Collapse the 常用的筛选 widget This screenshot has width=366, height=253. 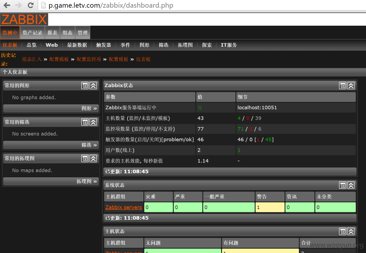[93, 122]
